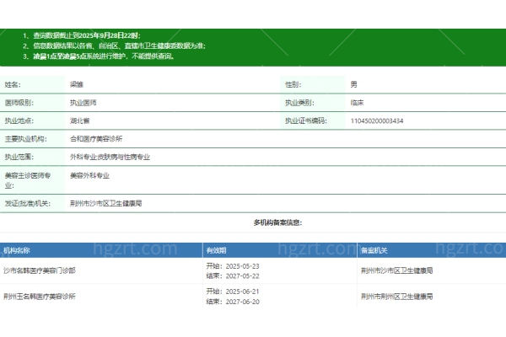Image resolution: width=506 pixels, height=337 pixels.
Task: Click the '执业类别:' label
Action: [x=299, y=103]
